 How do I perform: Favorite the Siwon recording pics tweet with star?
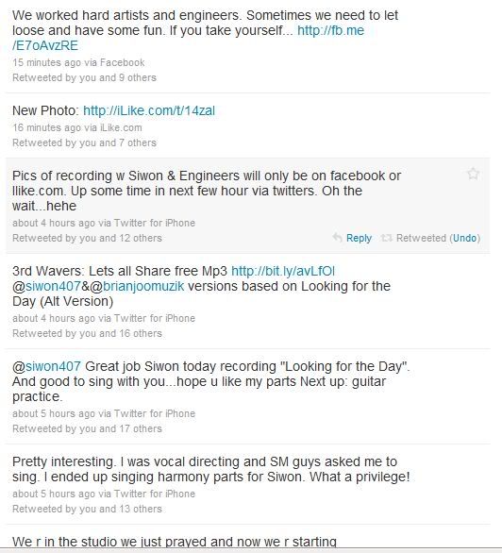point(473,174)
